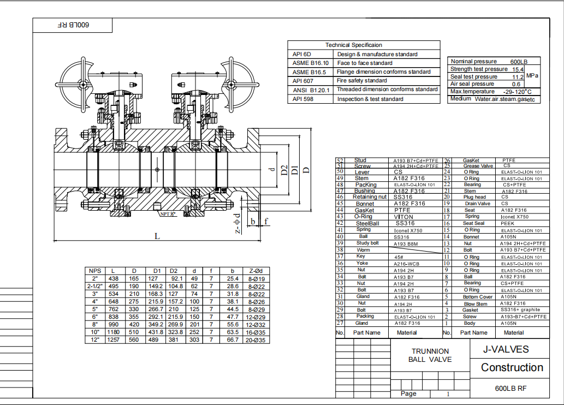
Task: Click the 'Plug head' part name
Action: click(474, 197)
